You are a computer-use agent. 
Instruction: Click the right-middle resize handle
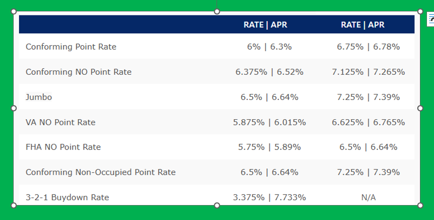pos(420,108)
